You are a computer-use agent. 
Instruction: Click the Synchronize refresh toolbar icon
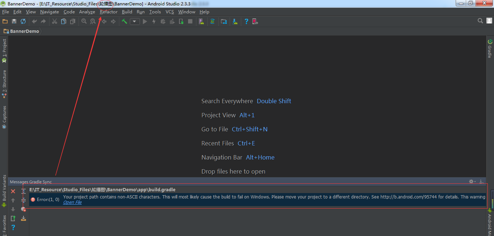[23, 21]
